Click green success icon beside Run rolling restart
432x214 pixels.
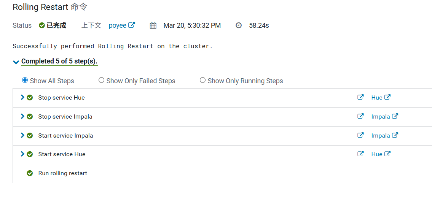click(x=30, y=173)
